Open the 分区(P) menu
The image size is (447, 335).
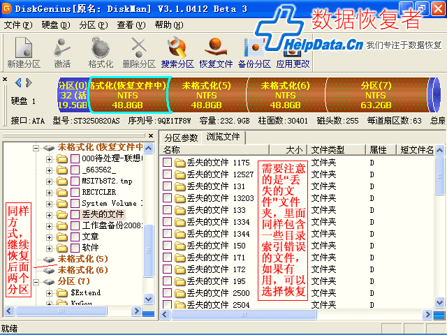[x=94, y=25]
